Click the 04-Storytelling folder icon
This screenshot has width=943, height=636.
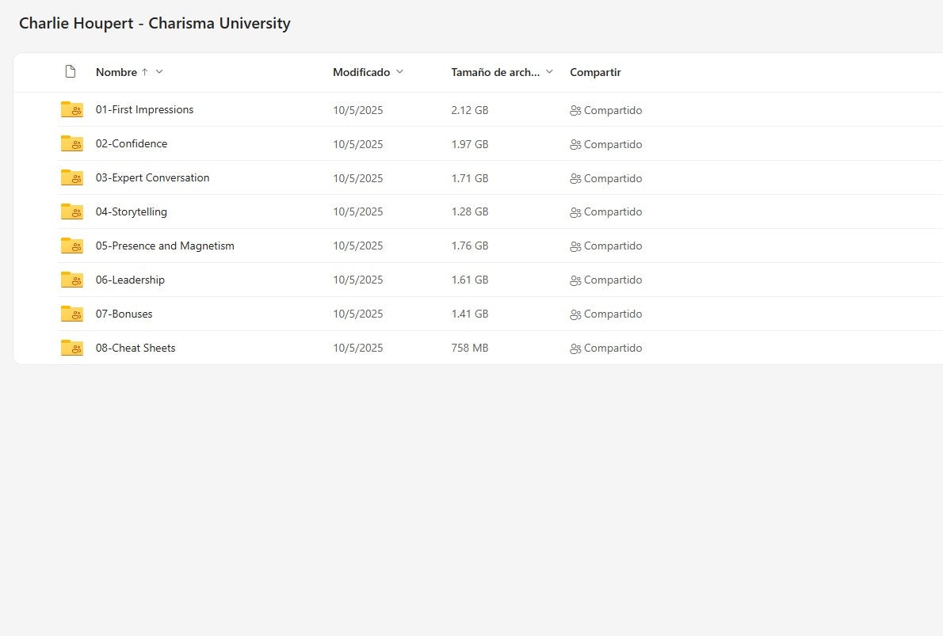(x=71, y=212)
